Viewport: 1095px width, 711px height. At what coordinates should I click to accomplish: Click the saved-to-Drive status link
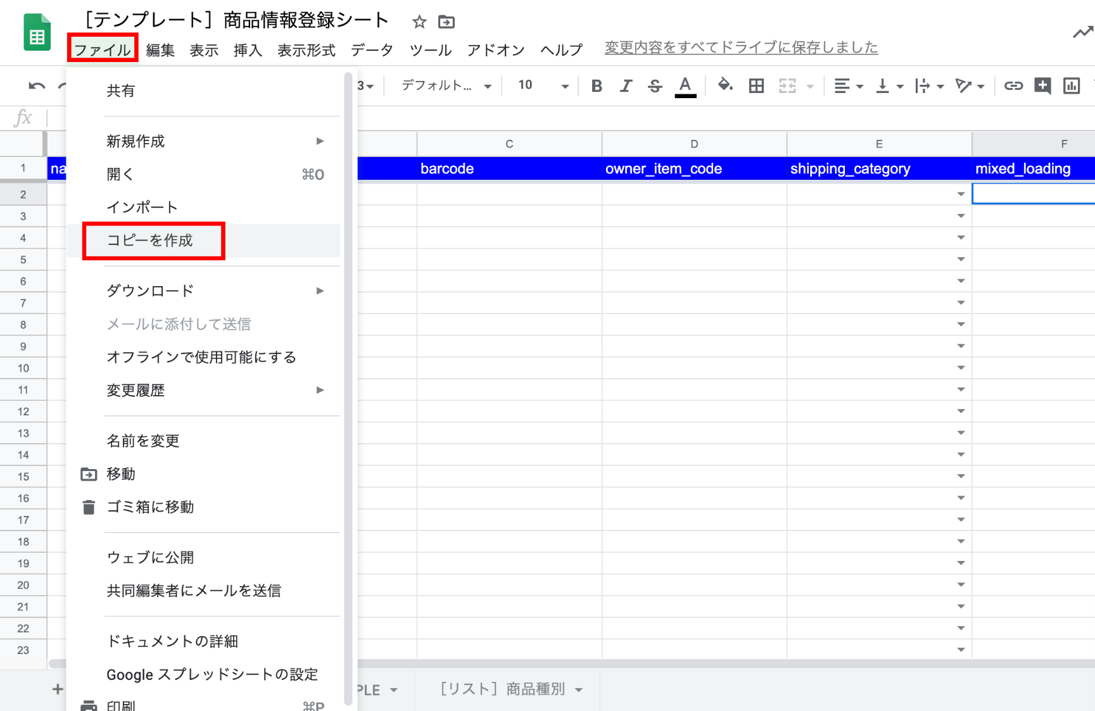741,47
